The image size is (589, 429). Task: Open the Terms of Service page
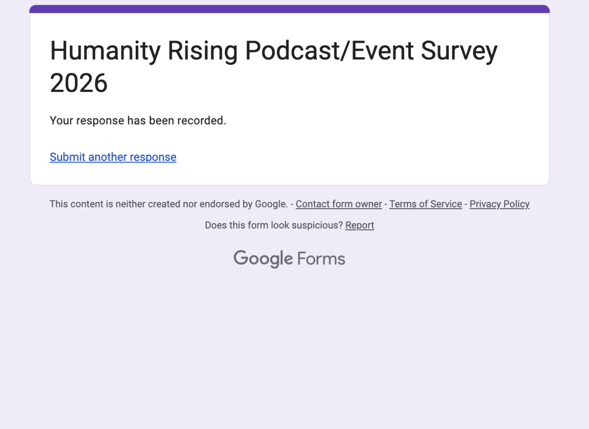click(425, 204)
